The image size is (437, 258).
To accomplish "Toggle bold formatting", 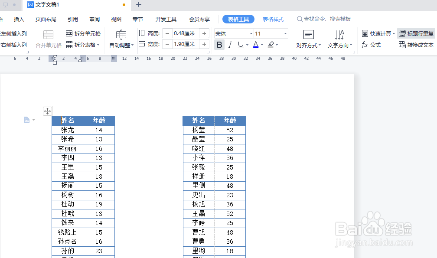I will tap(219, 44).
